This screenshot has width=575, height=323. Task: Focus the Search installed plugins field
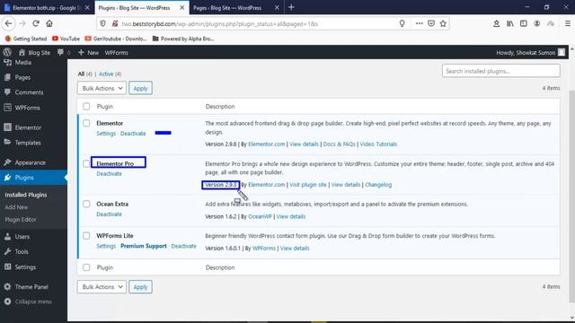[501, 71]
